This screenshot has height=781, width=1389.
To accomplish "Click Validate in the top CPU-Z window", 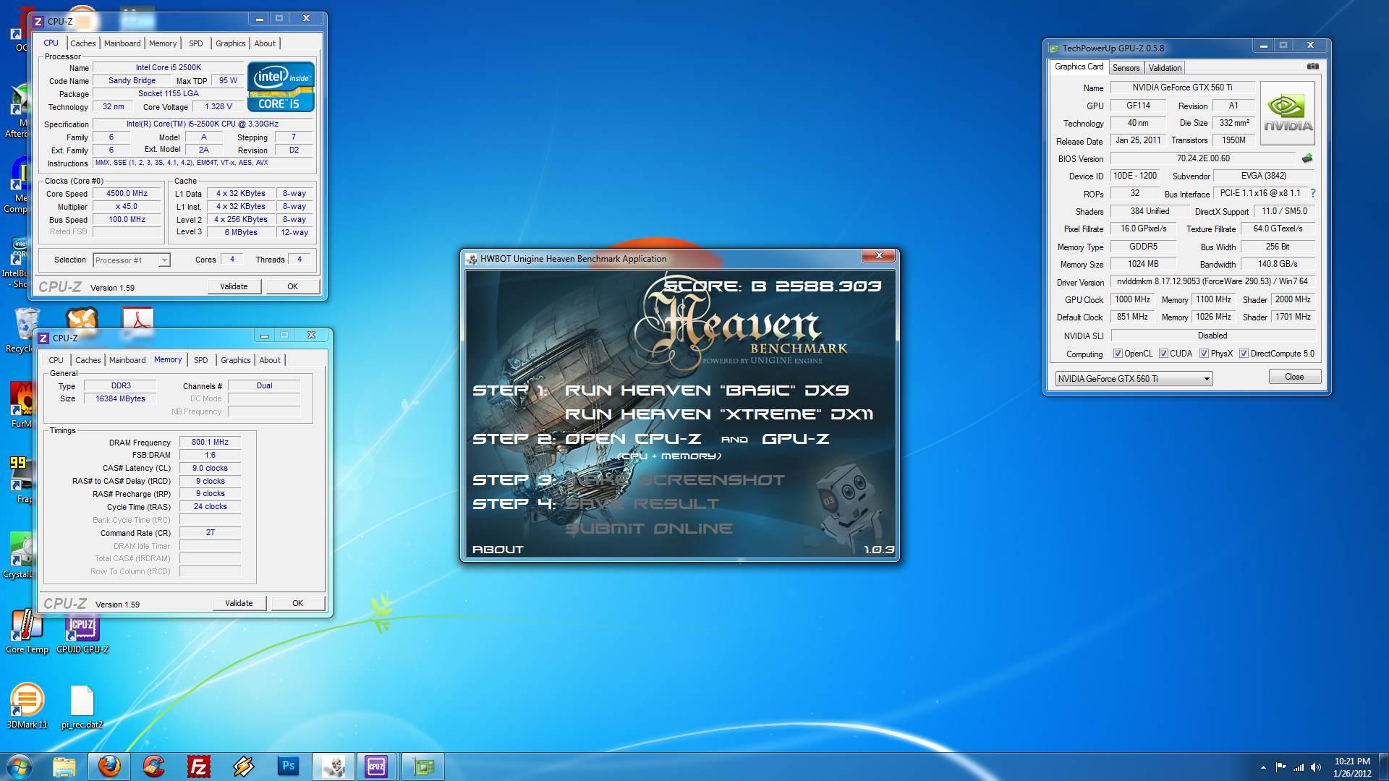I will click(x=234, y=286).
